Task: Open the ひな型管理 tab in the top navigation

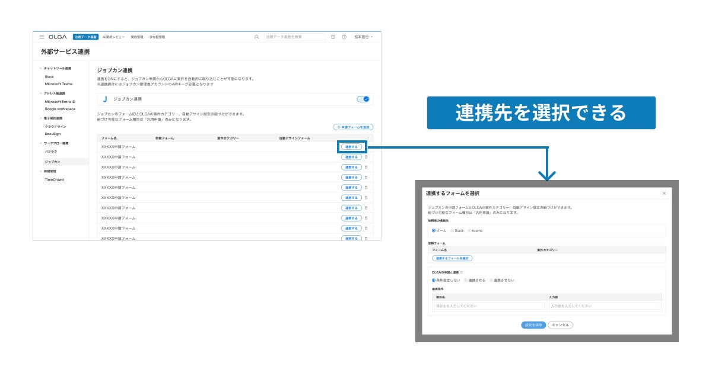Action: point(157,37)
